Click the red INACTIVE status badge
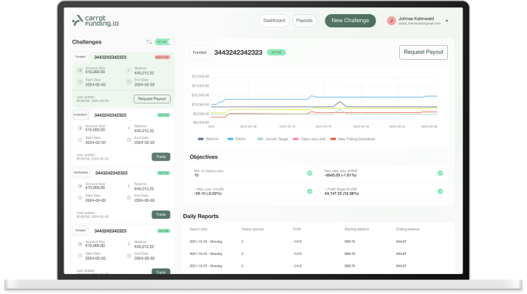Screen dimensions: 527x294 (162, 57)
